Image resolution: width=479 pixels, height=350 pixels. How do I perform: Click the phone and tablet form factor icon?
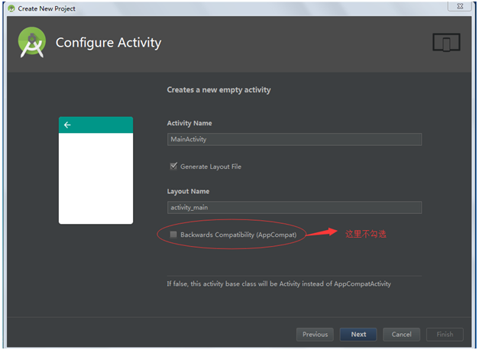coord(446,43)
